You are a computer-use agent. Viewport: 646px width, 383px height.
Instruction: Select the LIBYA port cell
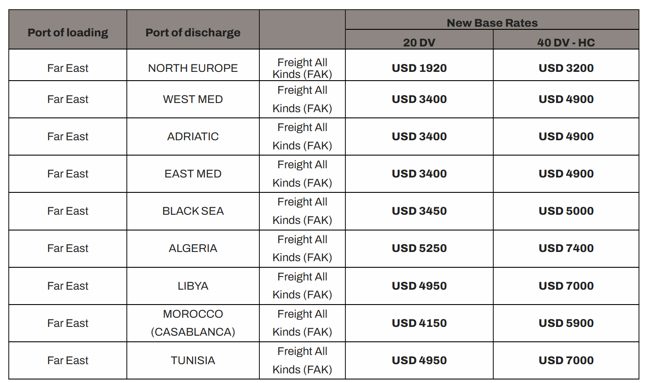point(193,286)
